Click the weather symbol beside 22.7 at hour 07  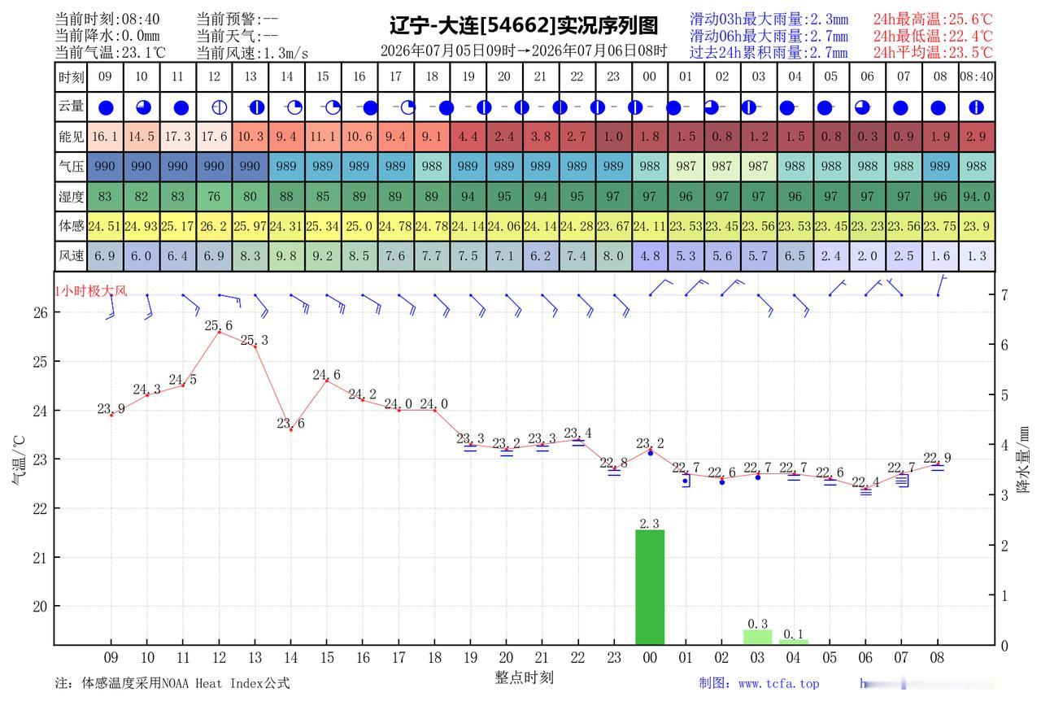902,480
